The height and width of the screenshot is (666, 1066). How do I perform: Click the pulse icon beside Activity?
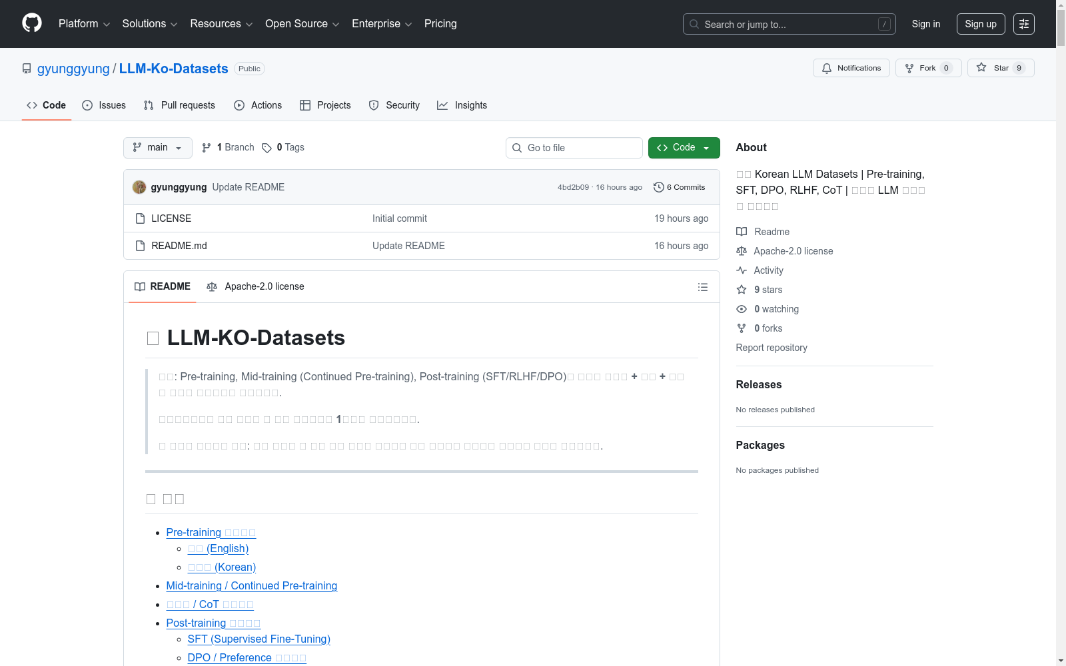pos(742,270)
